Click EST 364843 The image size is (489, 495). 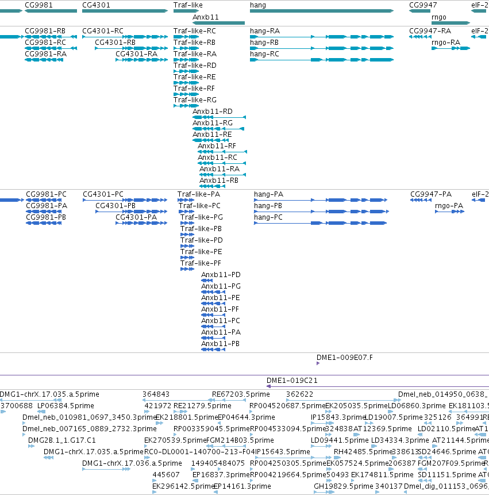tap(179, 400)
